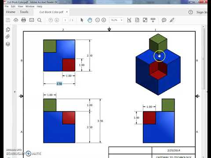
Task: Click the Read mode icon
Action: click(x=153, y=20)
